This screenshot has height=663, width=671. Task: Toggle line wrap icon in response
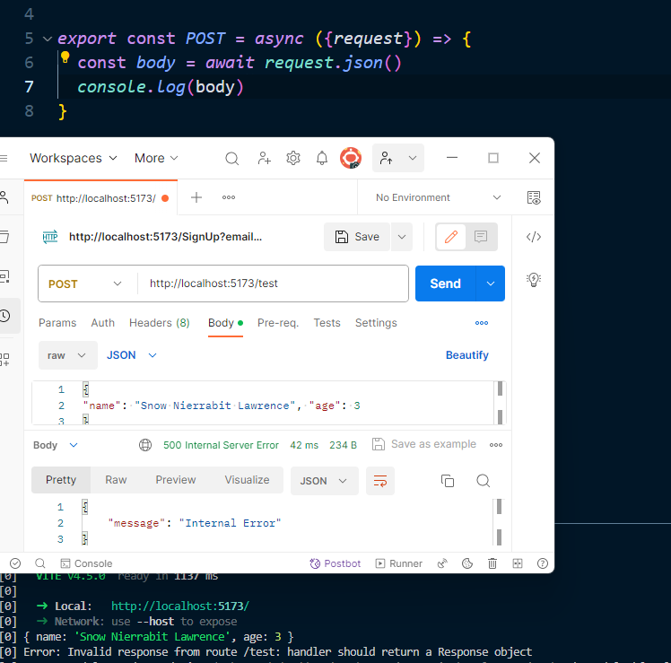pyautogui.click(x=380, y=481)
